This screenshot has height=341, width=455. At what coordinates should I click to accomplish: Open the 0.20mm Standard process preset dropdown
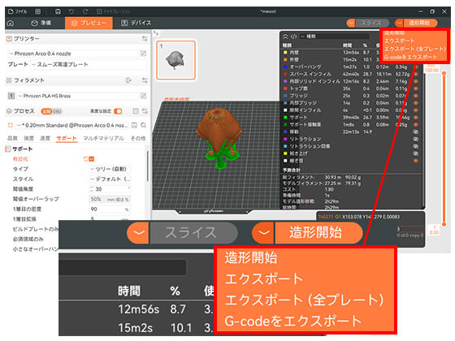[x=72, y=125]
